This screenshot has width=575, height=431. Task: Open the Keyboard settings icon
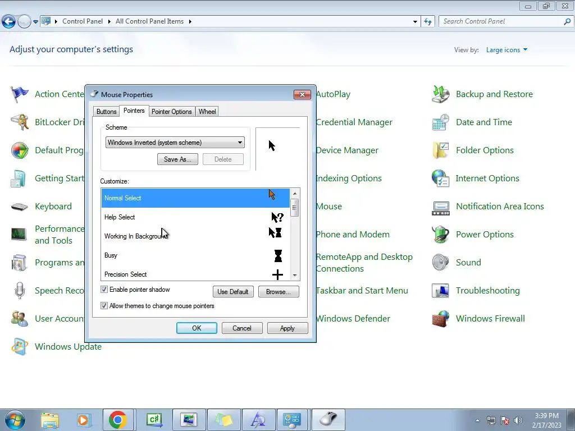20,207
